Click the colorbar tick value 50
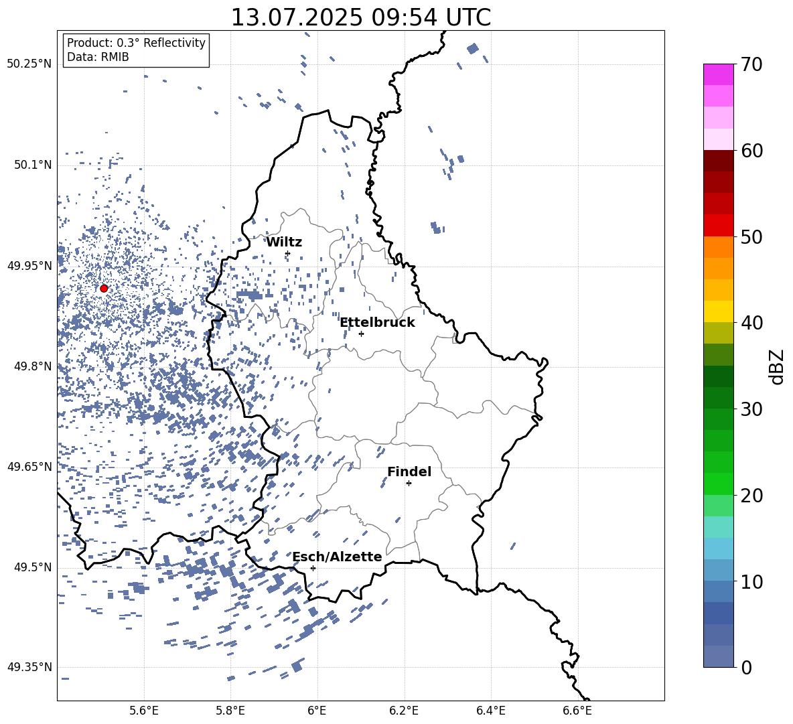Screen dimensions: 793x724 [x=752, y=236]
